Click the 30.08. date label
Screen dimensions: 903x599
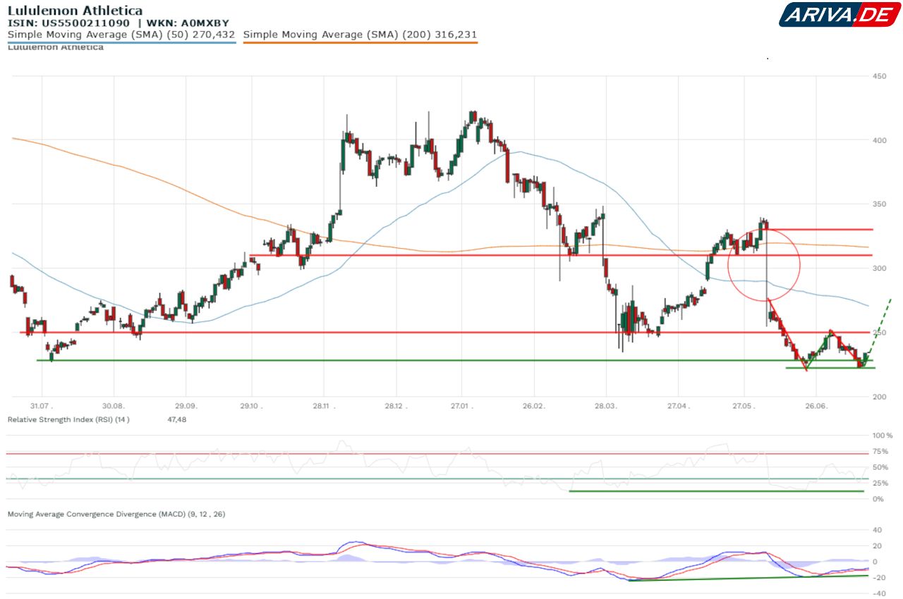pyautogui.click(x=114, y=407)
